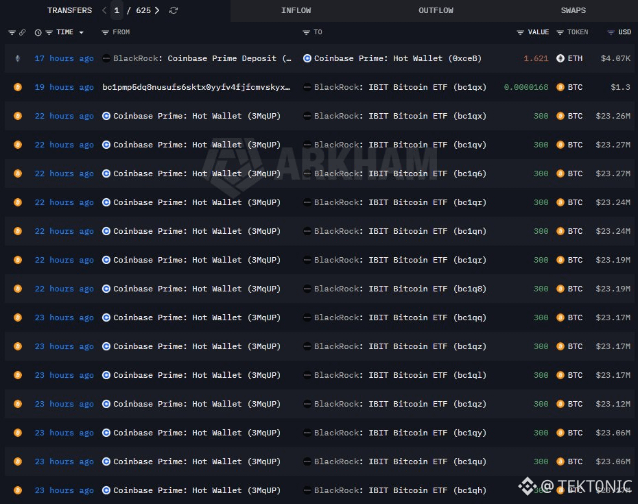Click Coinbase icon in $23.26M row sender
Image resolution: width=638 pixels, height=504 pixels.
pyautogui.click(x=106, y=116)
